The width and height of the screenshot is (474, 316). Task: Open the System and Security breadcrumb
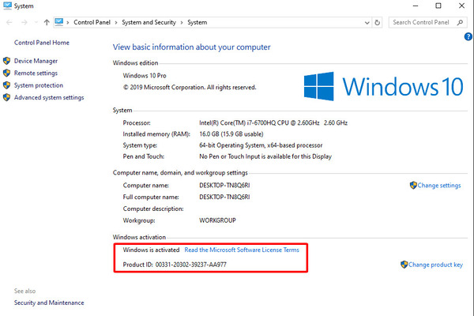click(x=149, y=22)
